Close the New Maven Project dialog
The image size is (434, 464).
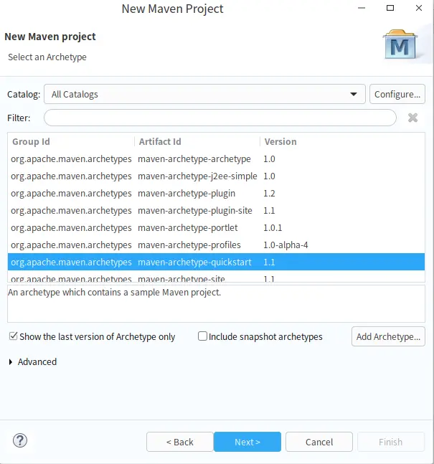point(419,8)
